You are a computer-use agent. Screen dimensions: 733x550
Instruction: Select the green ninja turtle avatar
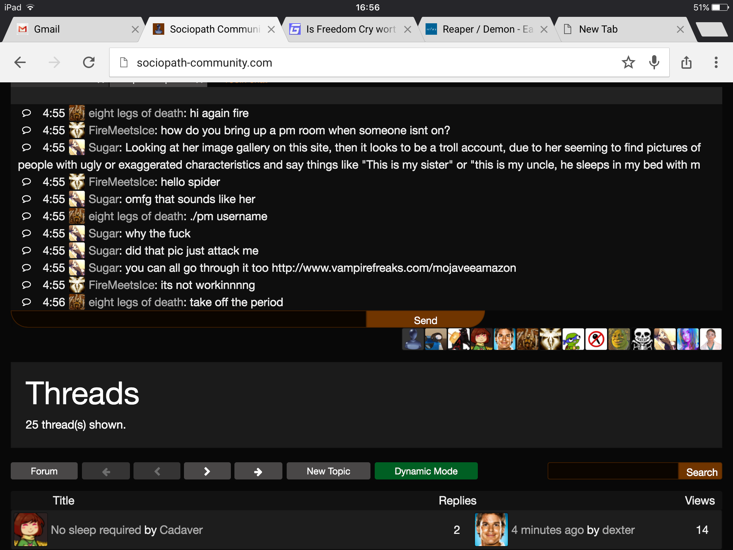coord(573,339)
